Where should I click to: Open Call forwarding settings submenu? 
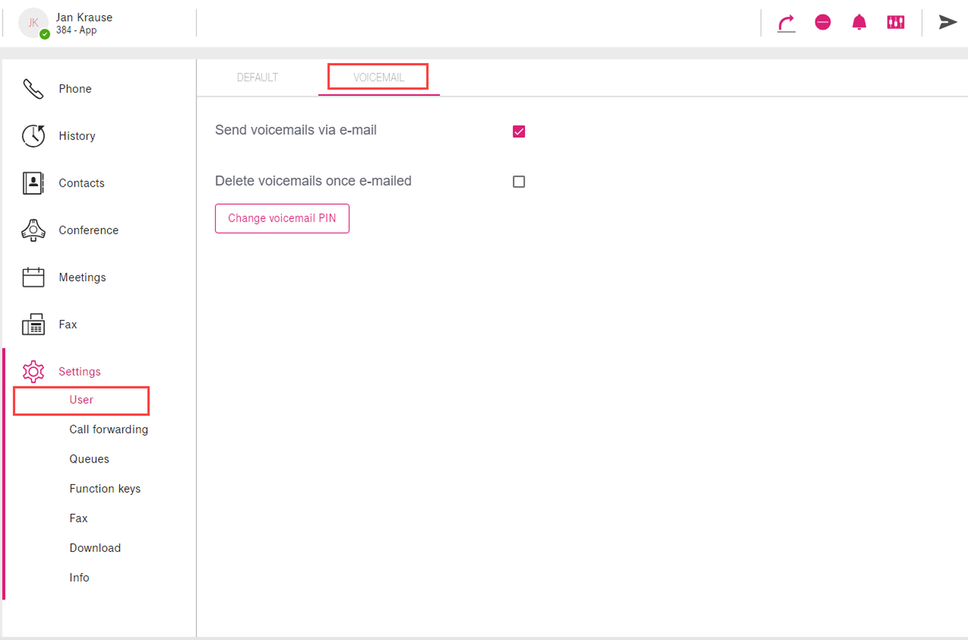click(x=108, y=429)
